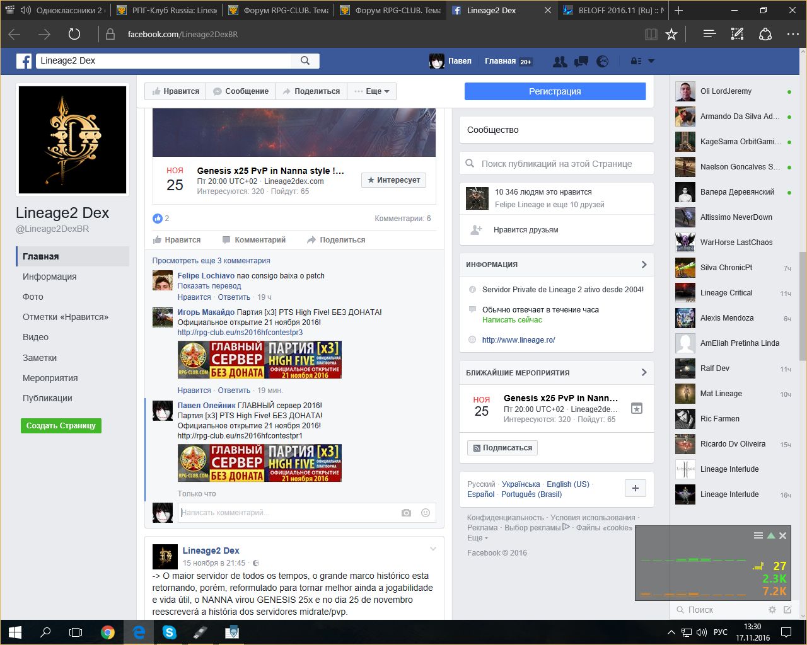Open friend requests icon in header
Viewport: 807px width, 645px height.
pos(559,61)
